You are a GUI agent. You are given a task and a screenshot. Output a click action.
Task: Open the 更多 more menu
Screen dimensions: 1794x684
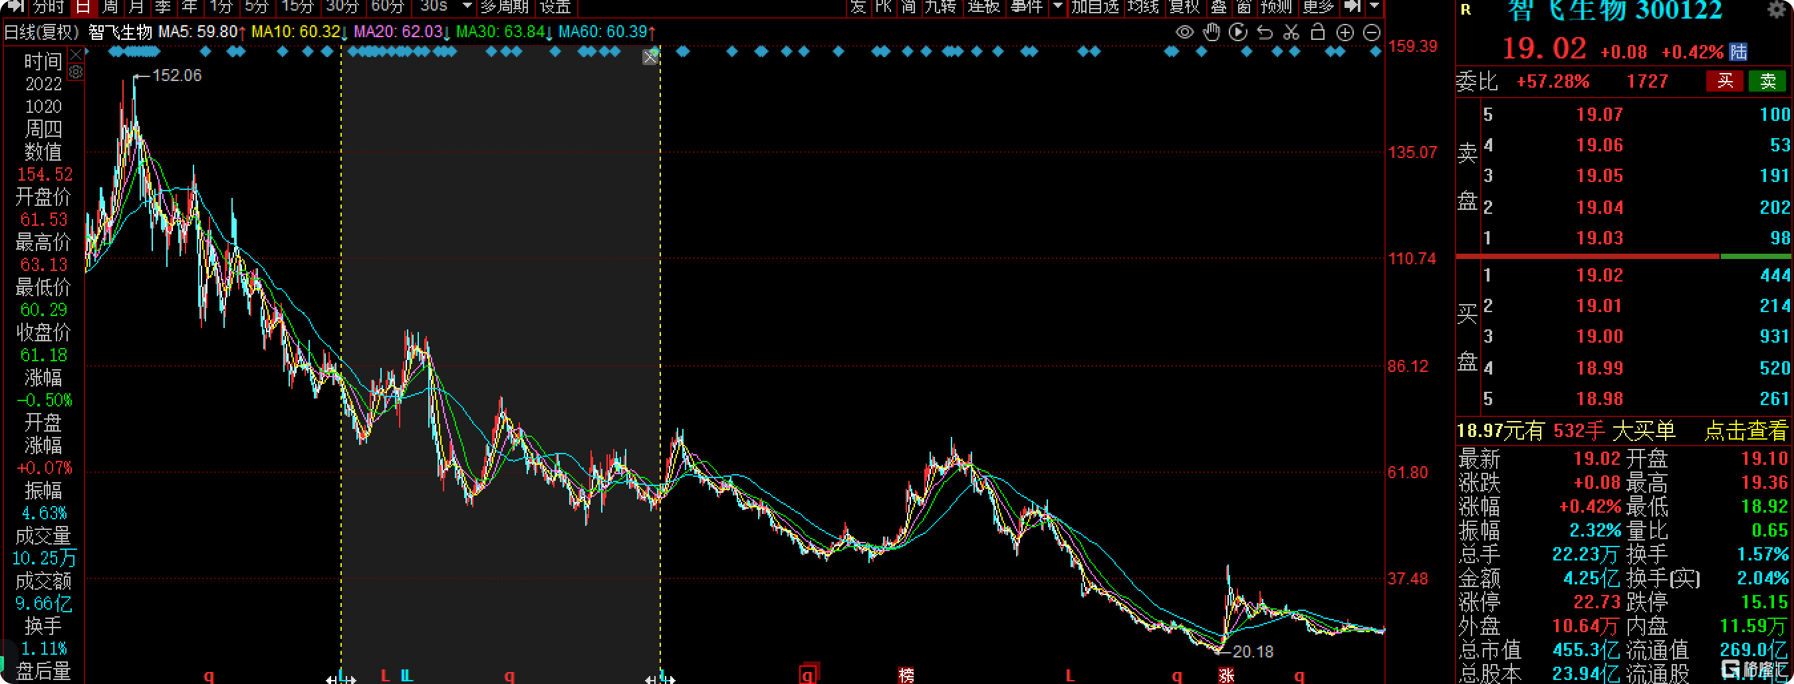coord(1318,6)
